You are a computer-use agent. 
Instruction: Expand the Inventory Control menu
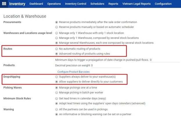[x=76, y=4]
